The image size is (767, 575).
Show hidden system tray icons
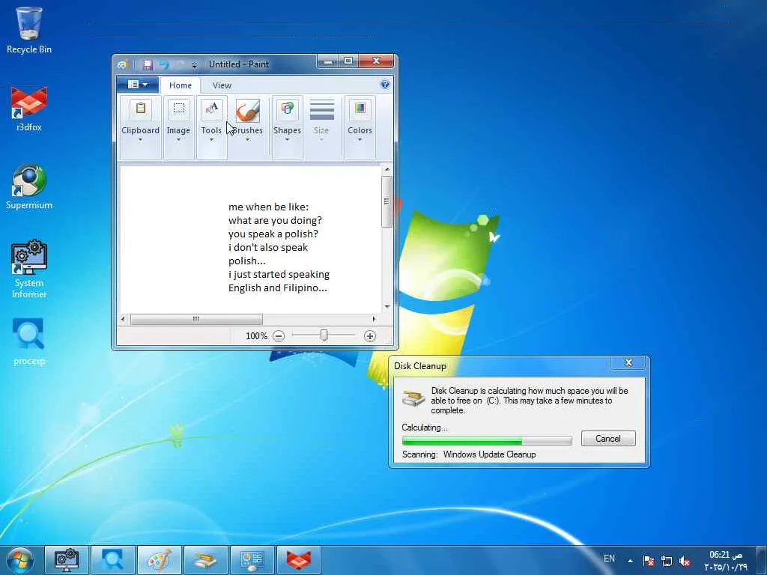tap(630, 561)
